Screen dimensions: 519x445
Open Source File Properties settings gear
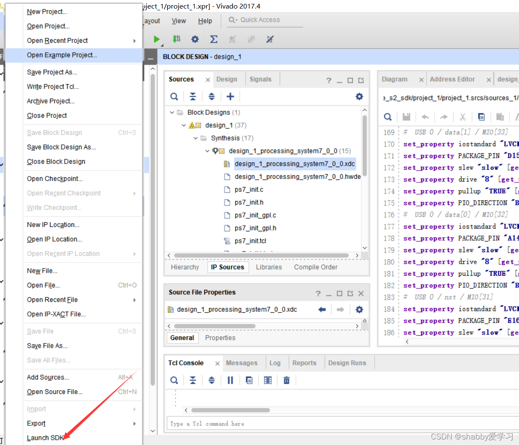(359, 309)
